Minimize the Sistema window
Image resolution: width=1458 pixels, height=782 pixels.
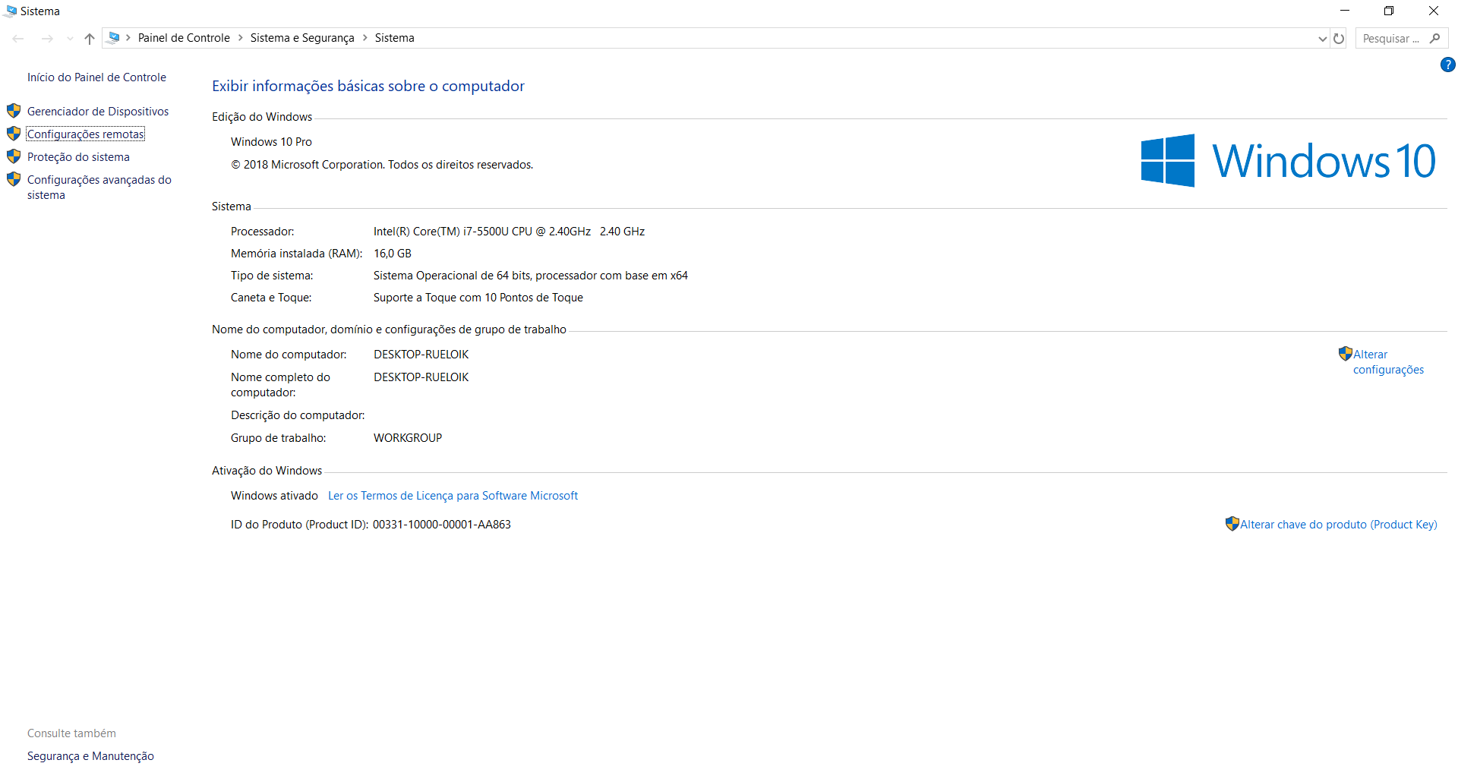pos(1345,11)
